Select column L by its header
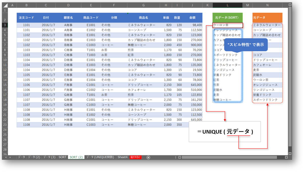Screen dimensions: 303x172 click(227, 5)
